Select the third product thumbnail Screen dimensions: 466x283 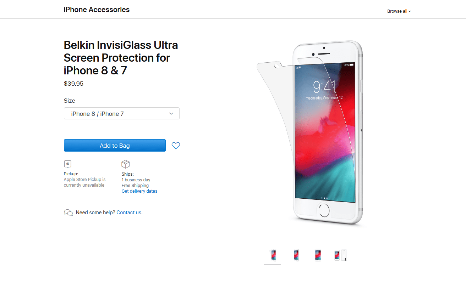(x=318, y=255)
